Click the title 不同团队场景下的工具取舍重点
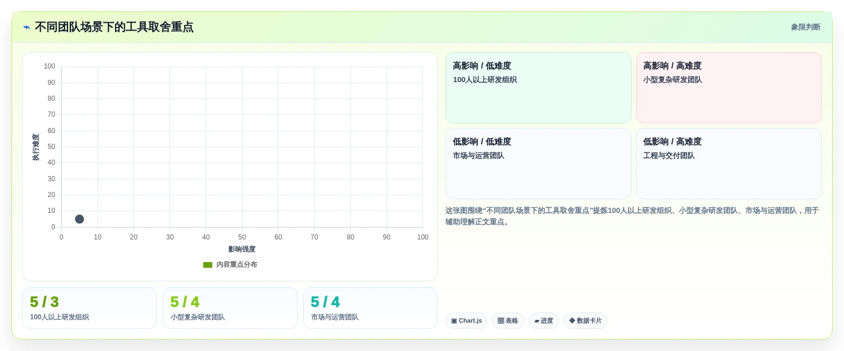844x351 pixels. (x=114, y=27)
